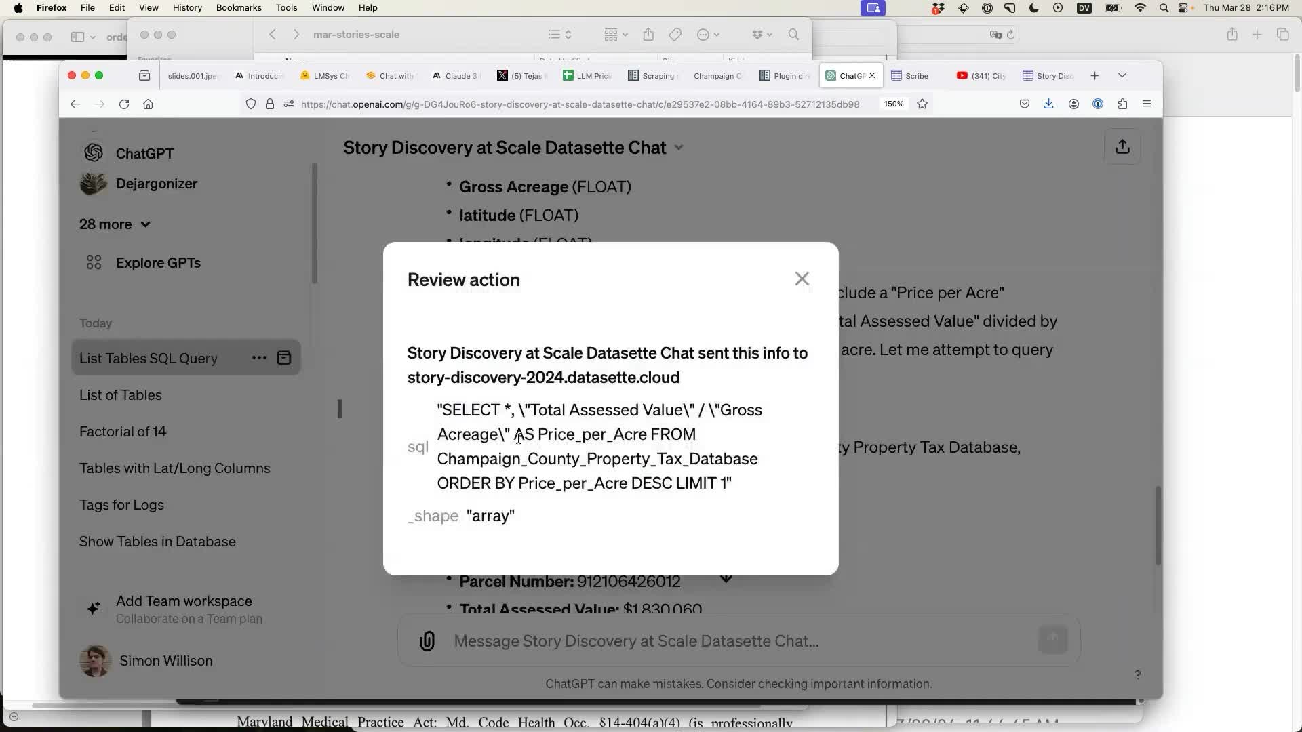This screenshot has width=1302, height=732.
Task: Click the share chat icon
Action: [1122, 146]
